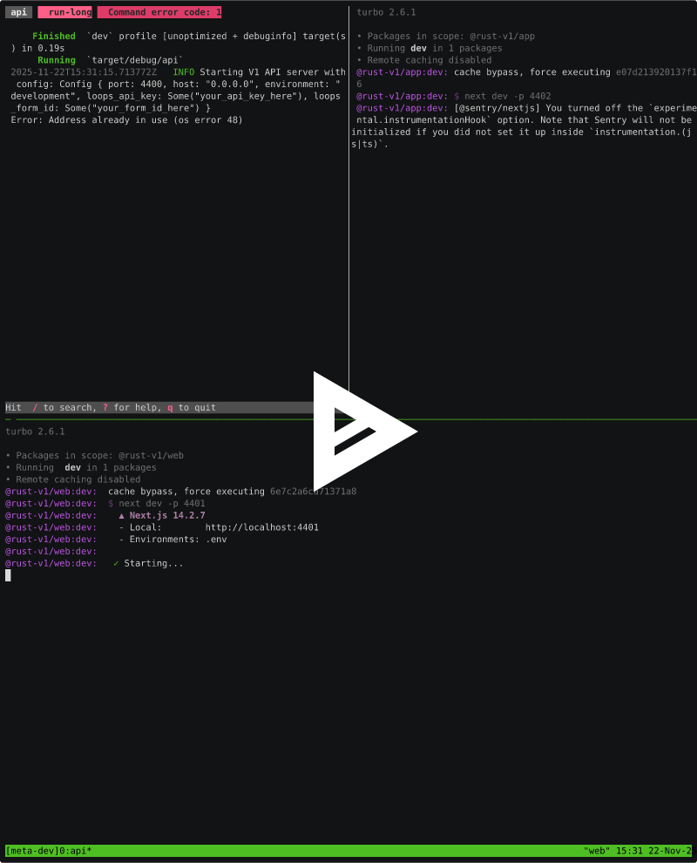Open the http://localhost:4401 link
Image resolution: width=697 pixels, height=863 pixels.
(x=262, y=527)
